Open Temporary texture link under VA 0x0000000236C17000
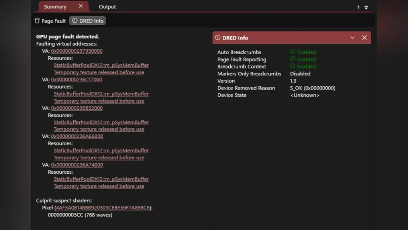408x230 pixels. [99, 101]
